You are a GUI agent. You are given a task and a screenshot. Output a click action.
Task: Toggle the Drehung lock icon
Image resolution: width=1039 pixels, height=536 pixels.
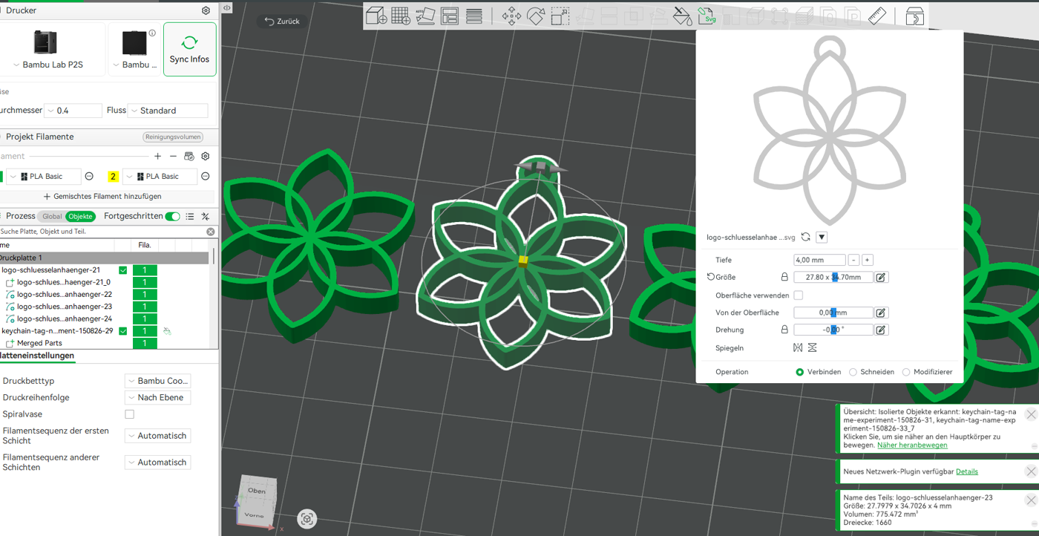[784, 330]
